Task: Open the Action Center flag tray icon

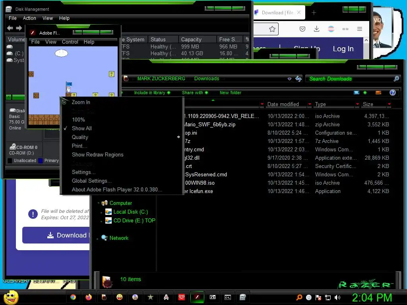Action: [318, 297]
